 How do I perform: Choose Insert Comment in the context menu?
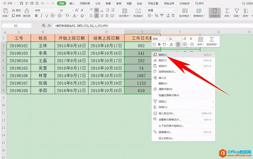pyautogui.click(x=183, y=113)
